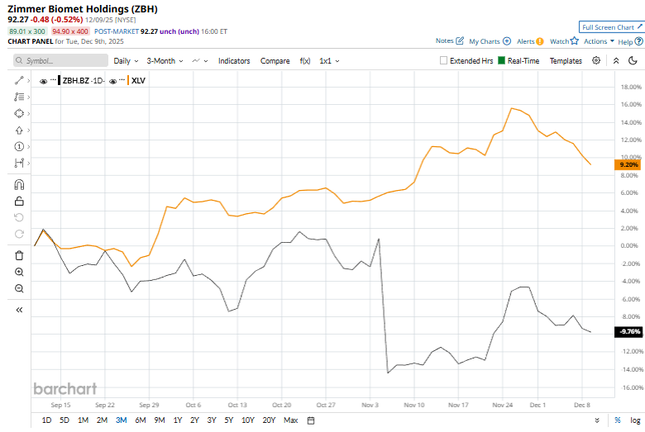Open the Actions dropdown menu
645x432 pixels.
coord(599,41)
